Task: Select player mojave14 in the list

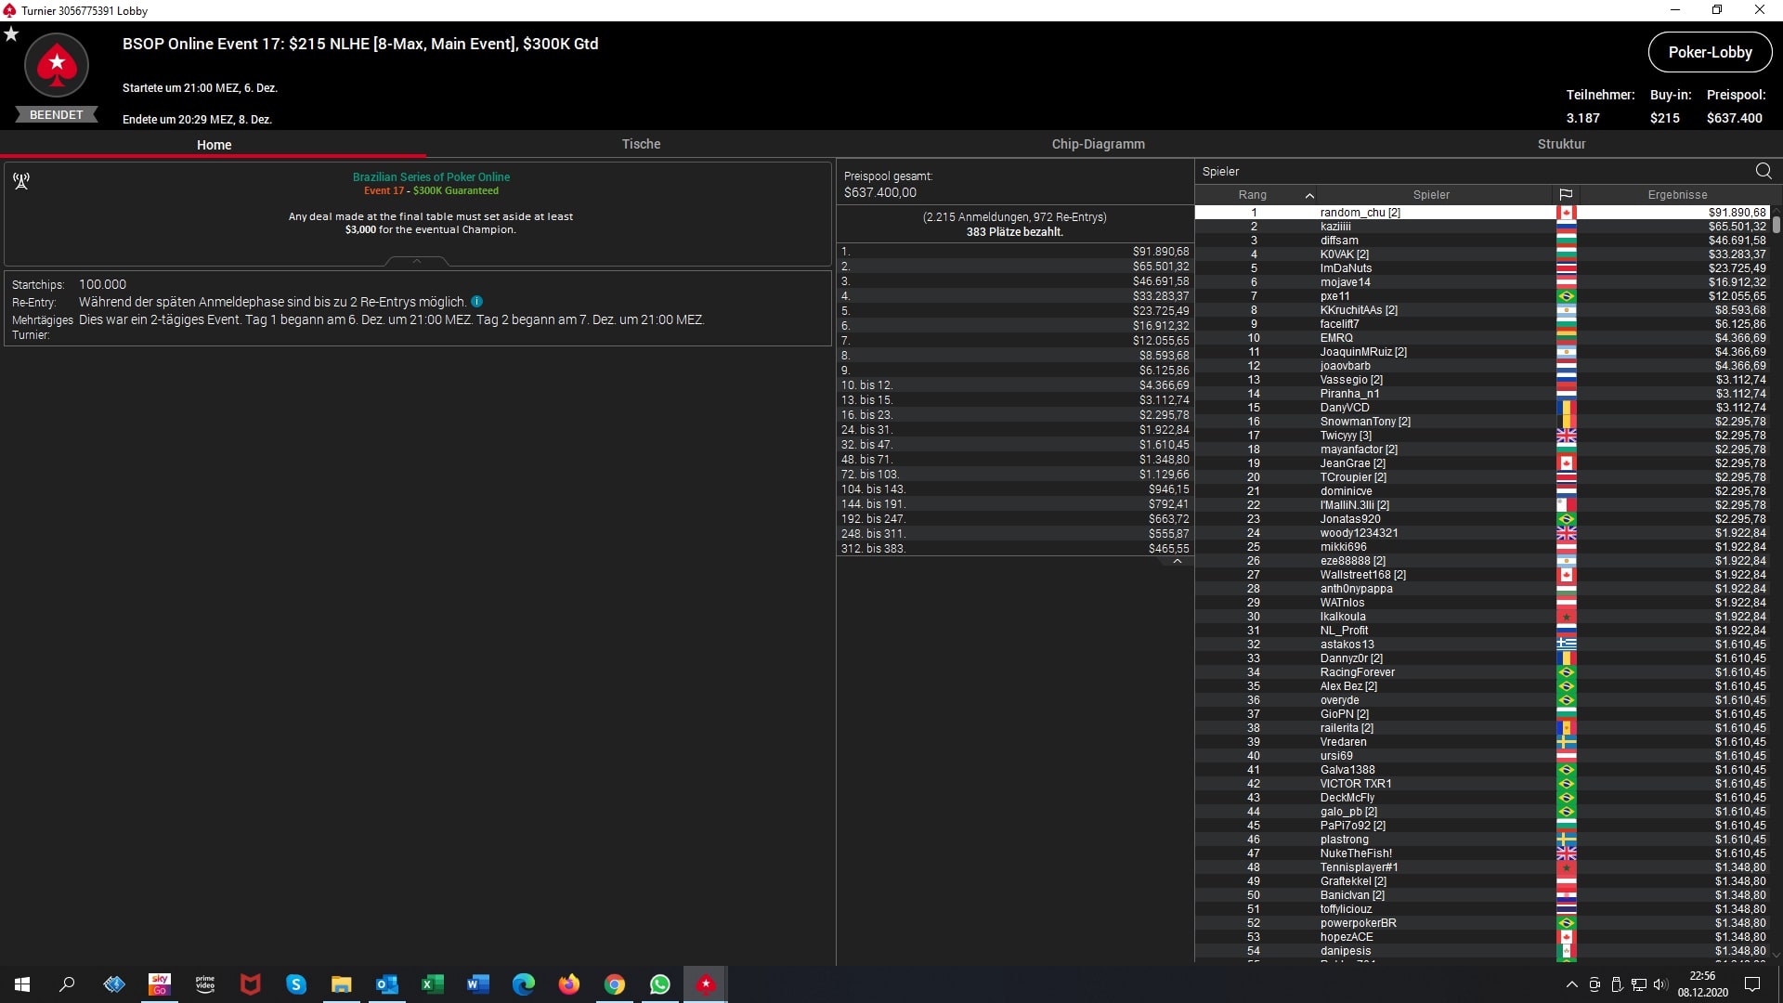Action: tap(1482, 282)
